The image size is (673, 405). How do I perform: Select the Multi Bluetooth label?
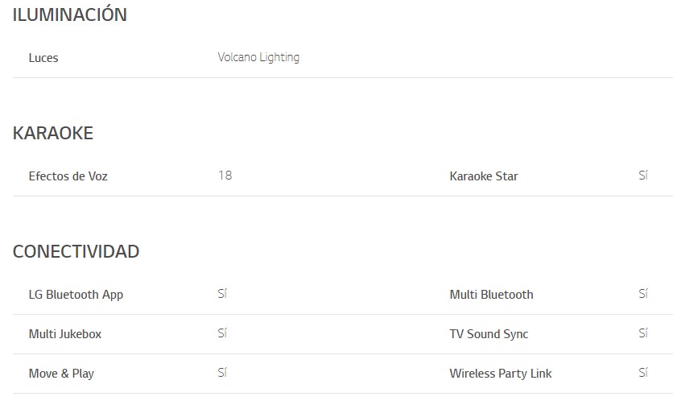coord(491,295)
